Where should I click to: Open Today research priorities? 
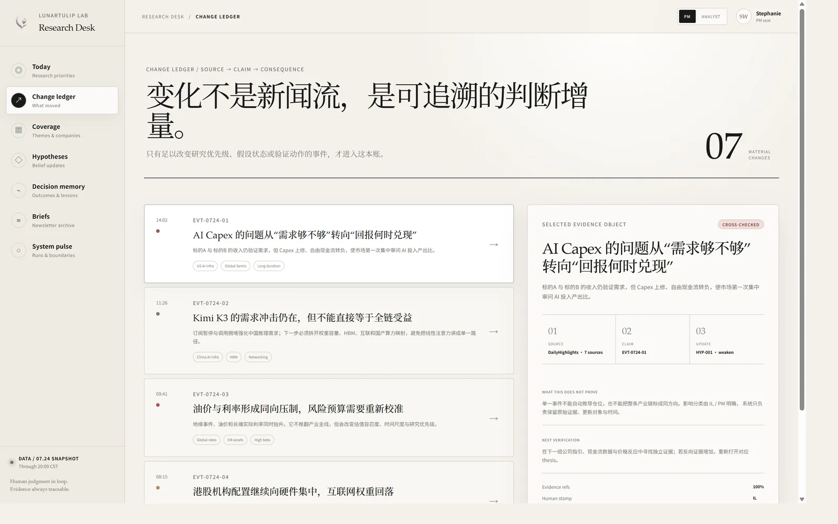tap(62, 70)
